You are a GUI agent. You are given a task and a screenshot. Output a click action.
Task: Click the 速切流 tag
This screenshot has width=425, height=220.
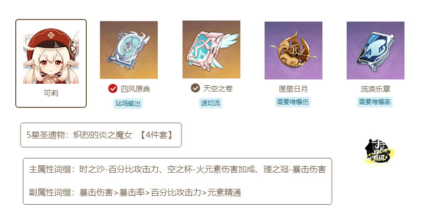[210, 103]
